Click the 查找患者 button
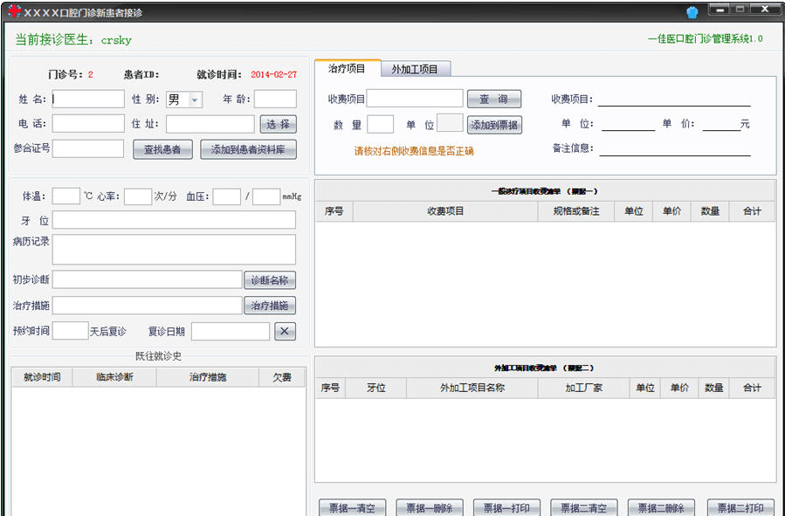The image size is (785, 516). click(162, 149)
